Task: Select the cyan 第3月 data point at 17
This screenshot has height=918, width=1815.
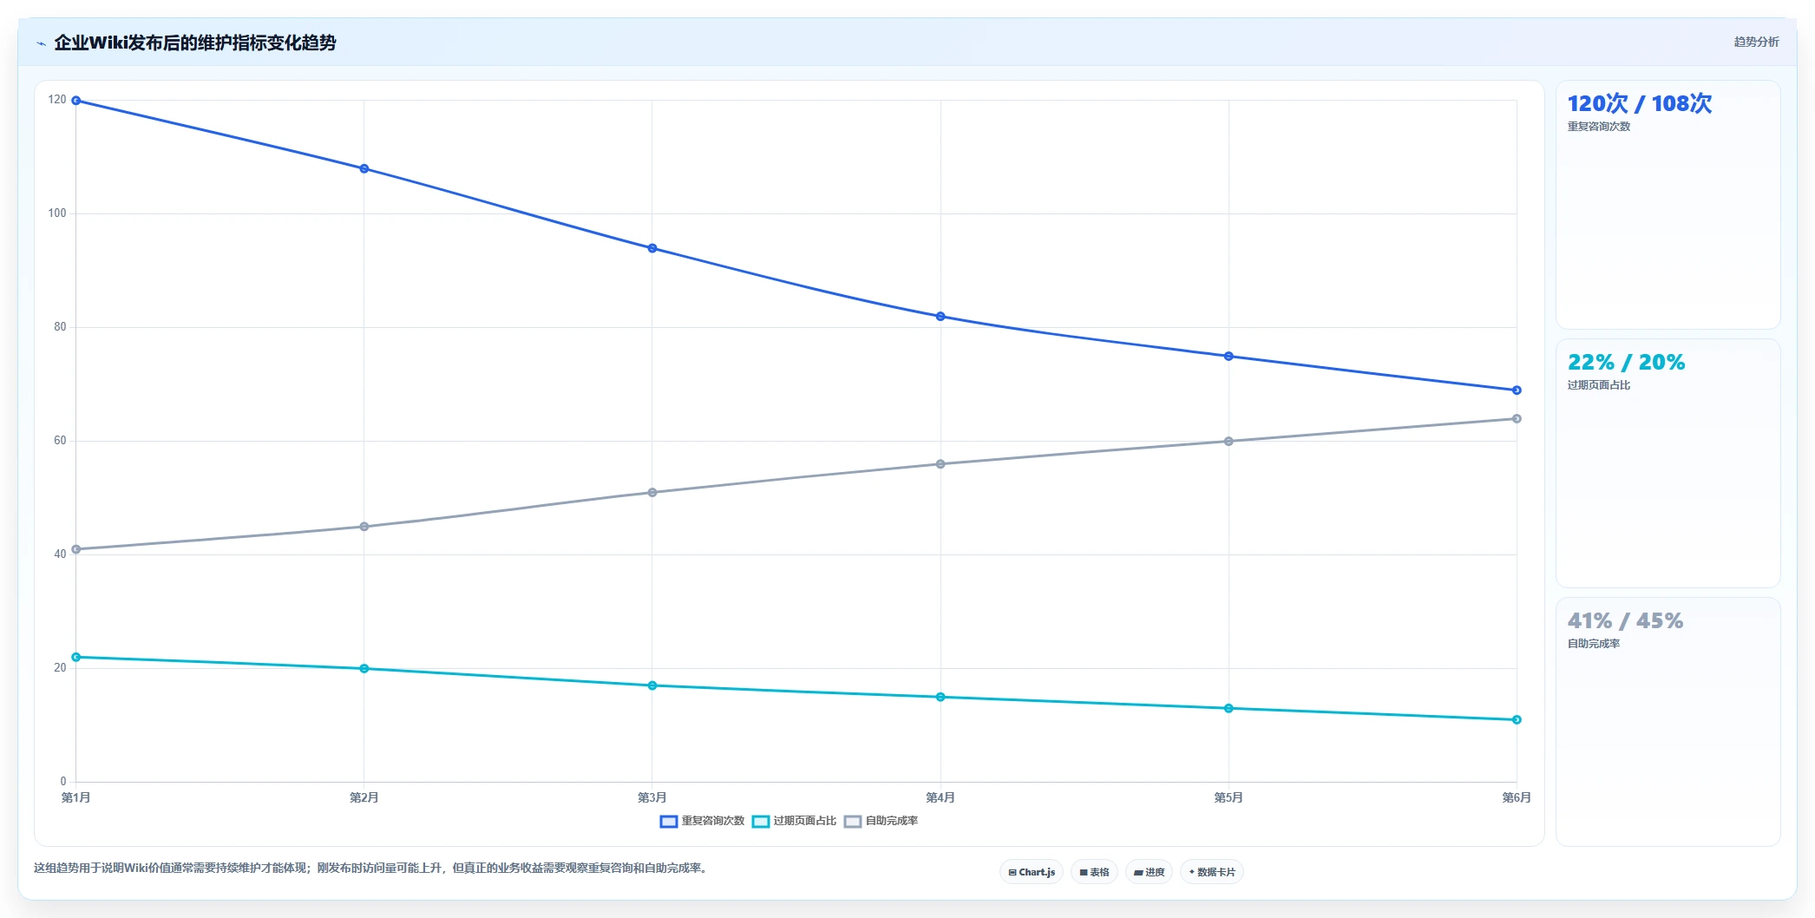Action: [x=652, y=685]
